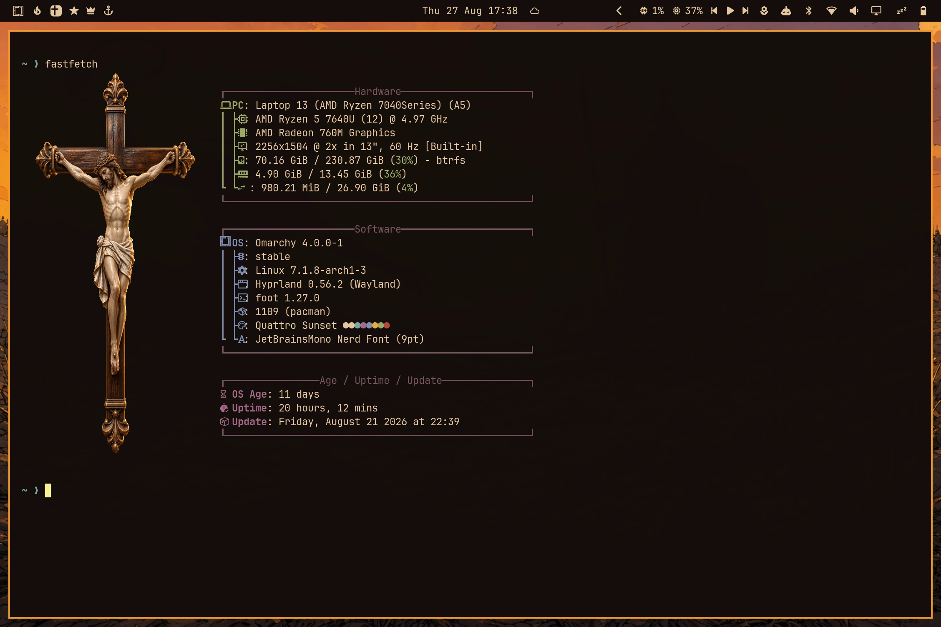Screen dimensions: 941x627
Task: Click the Update: Friday, August 21 2026 line
Action: tap(340, 422)
